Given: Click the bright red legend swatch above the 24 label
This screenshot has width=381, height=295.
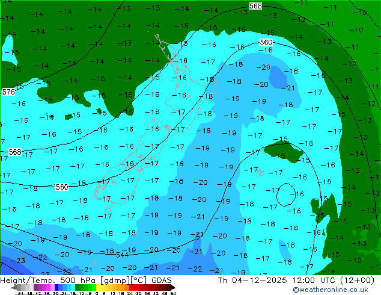Looking at the screenshot, I should [x=131, y=287].
